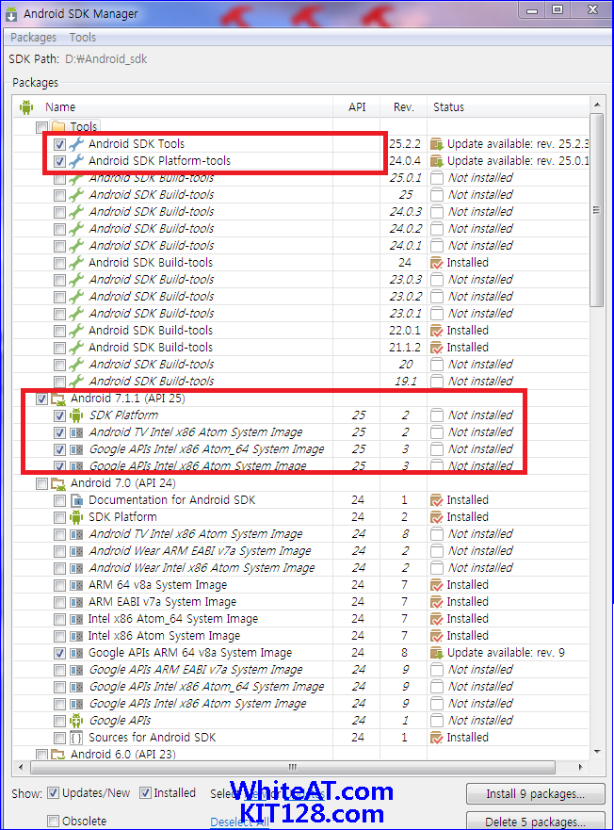Click the Android 6.0 (API 23) folder icon
Viewport: 614px width, 830px height.
(x=58, y=755)
